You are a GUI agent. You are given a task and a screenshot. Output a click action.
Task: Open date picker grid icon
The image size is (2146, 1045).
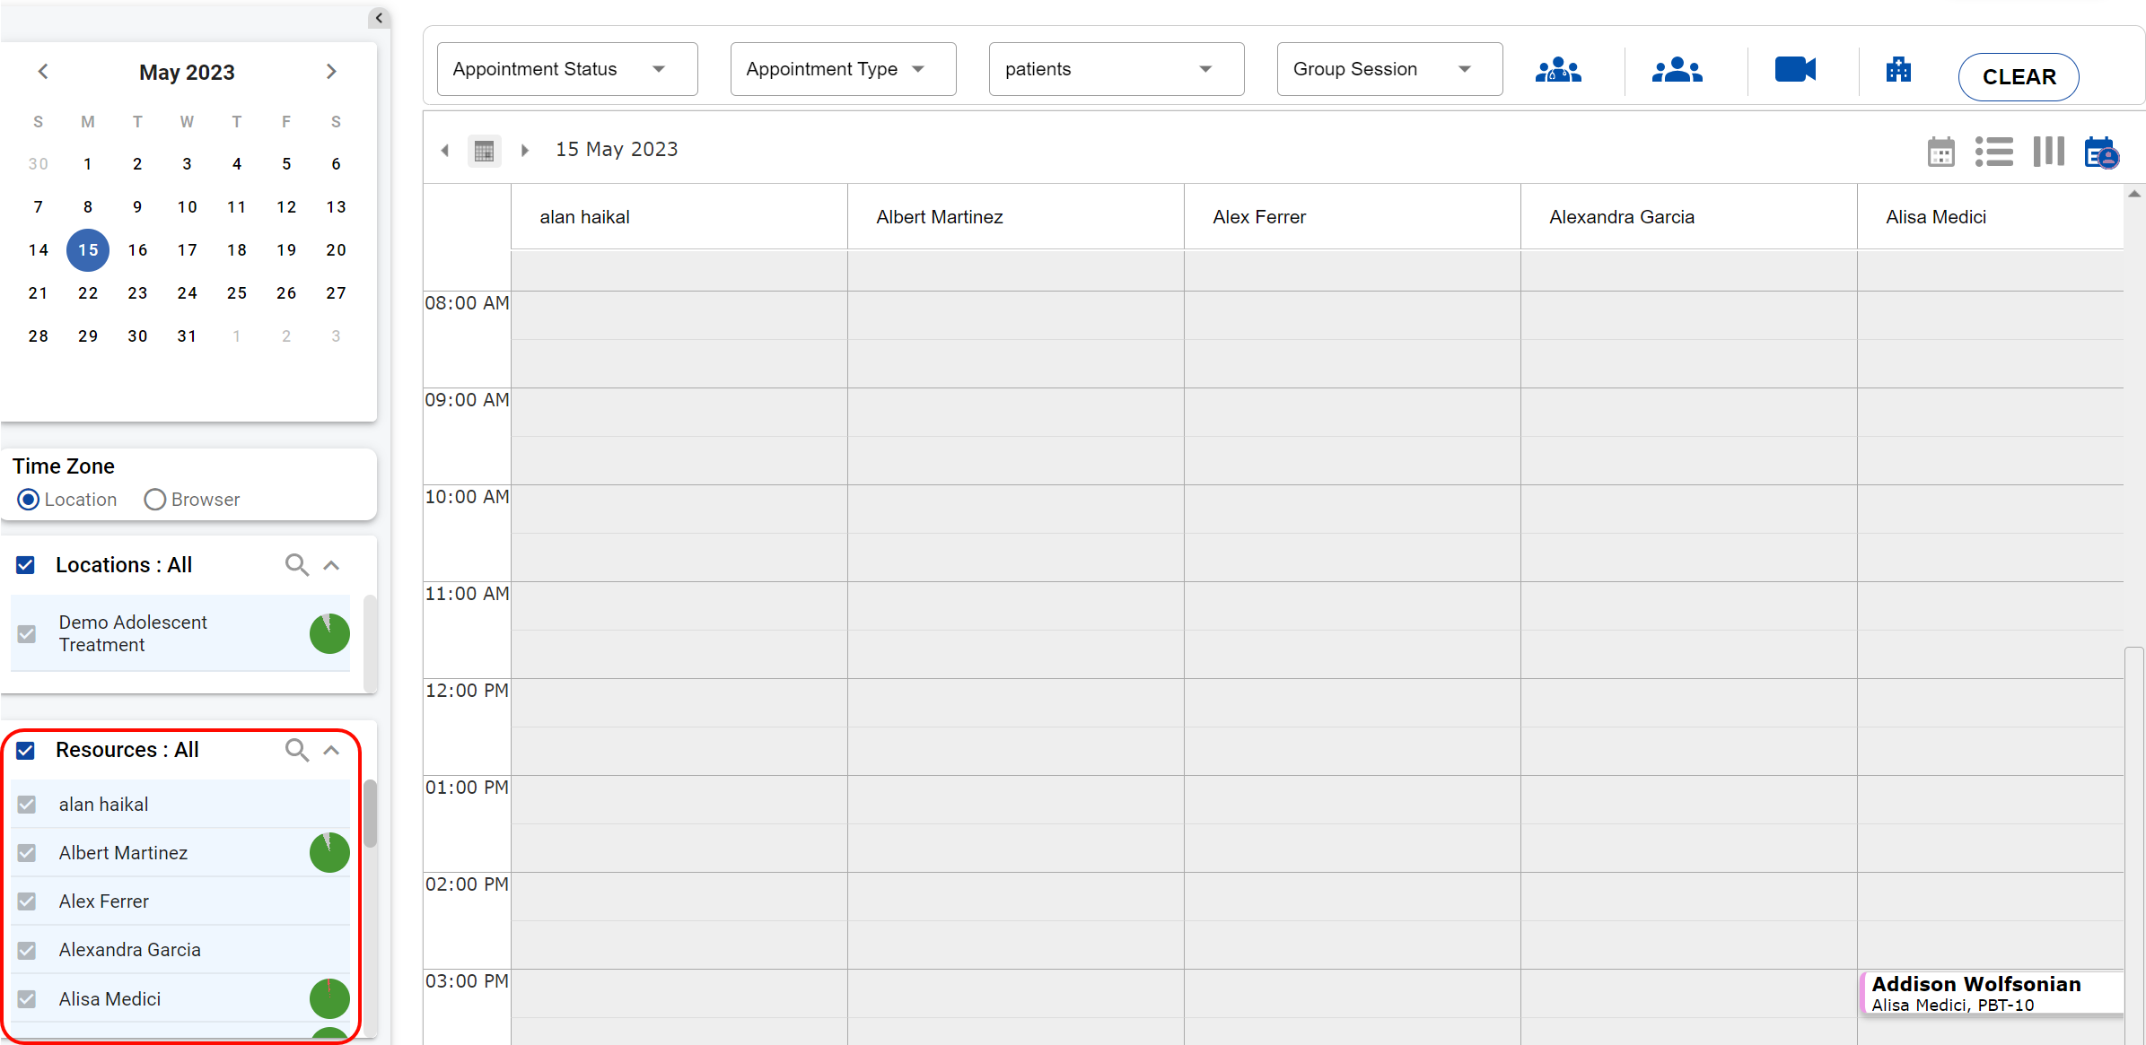point(484,151)
